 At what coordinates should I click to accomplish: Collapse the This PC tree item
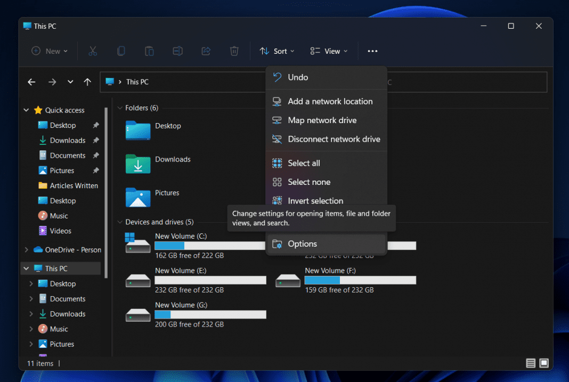(x=26, y=268)
